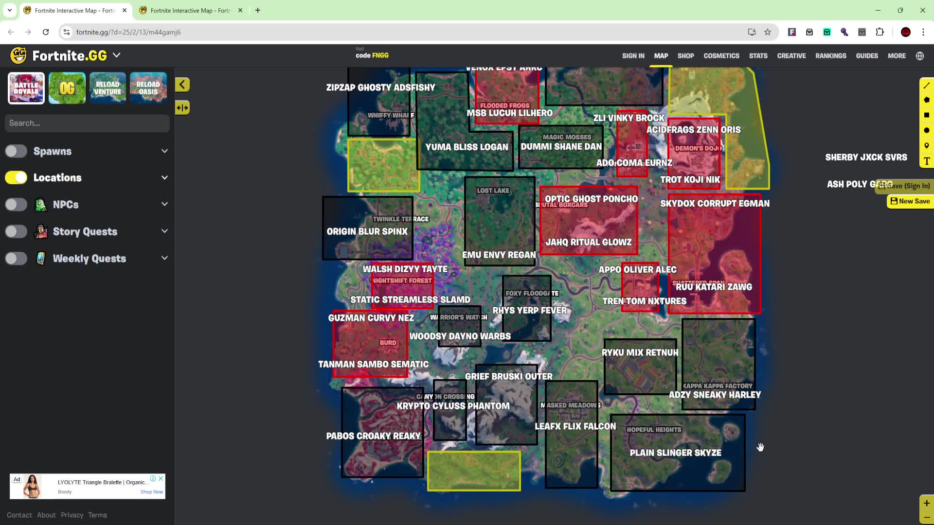The width and height of the screenshot is (934, 525).
Task: Open the COSMETICS menu
Action: (721, 56)
